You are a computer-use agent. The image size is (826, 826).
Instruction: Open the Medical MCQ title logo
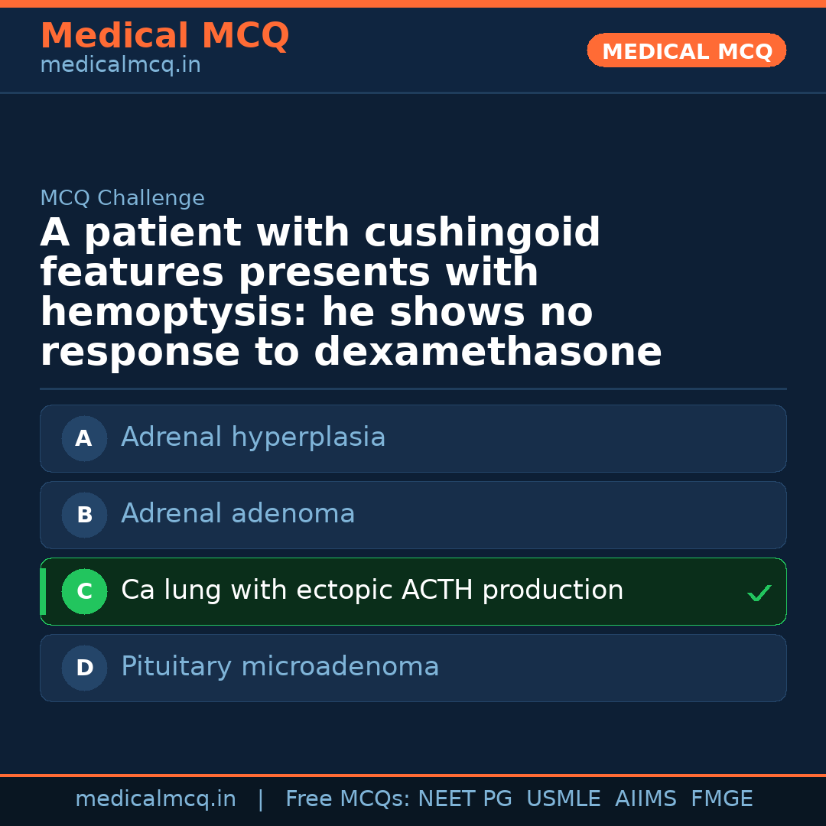164,36
